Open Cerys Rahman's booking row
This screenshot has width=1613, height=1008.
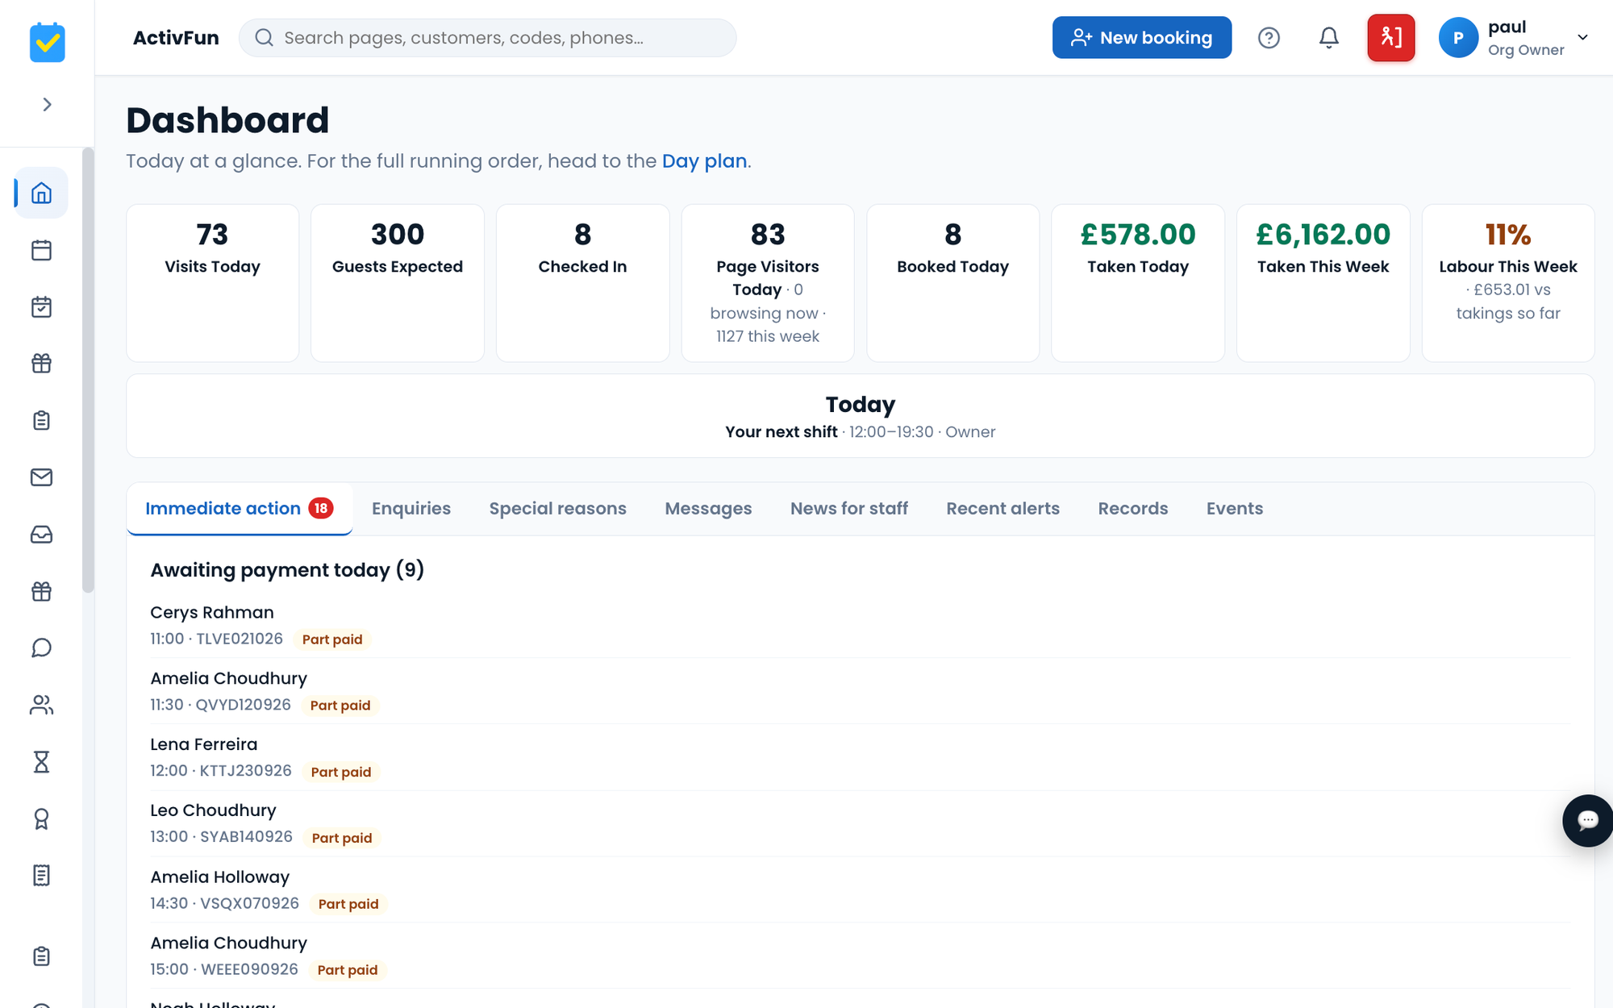pos(860,625)
